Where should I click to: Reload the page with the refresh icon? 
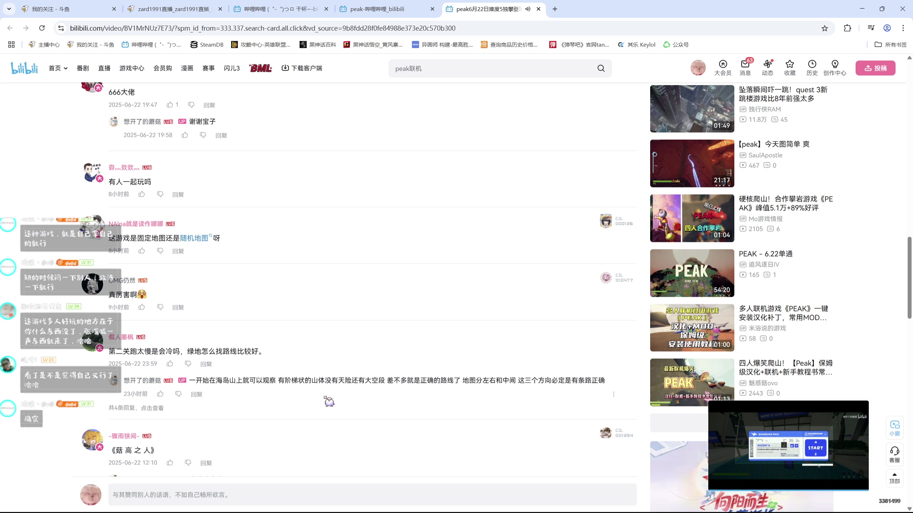42,28
